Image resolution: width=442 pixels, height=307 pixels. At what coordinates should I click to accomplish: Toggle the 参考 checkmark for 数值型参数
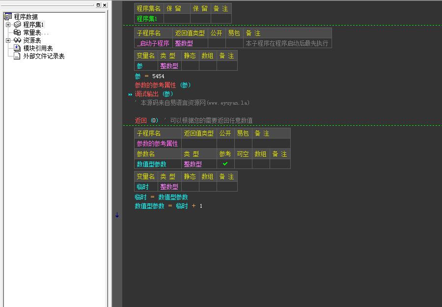(x=225, y=164)
